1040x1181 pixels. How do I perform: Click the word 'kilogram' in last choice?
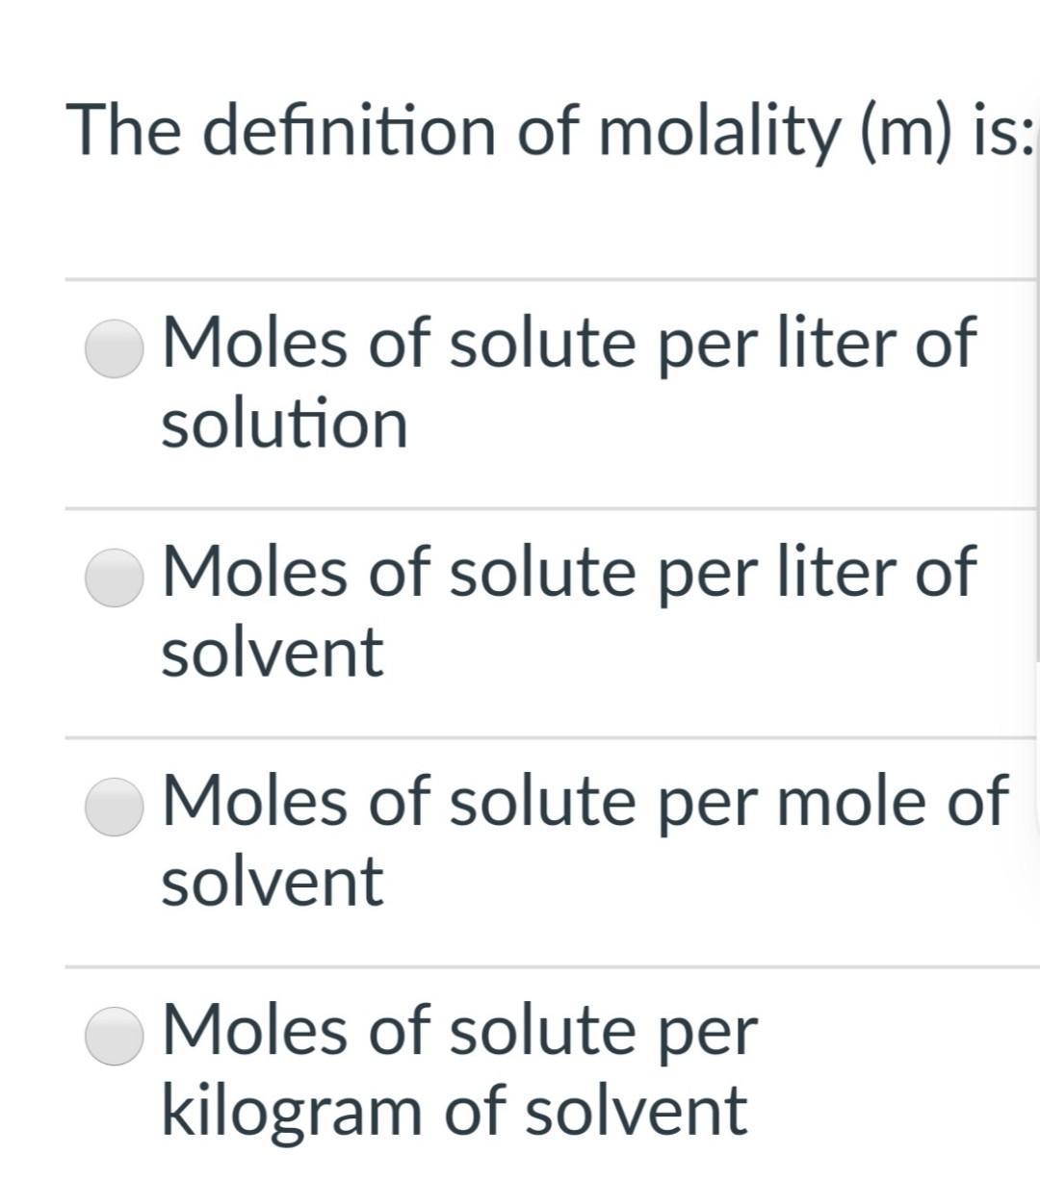coord(289,1107)
